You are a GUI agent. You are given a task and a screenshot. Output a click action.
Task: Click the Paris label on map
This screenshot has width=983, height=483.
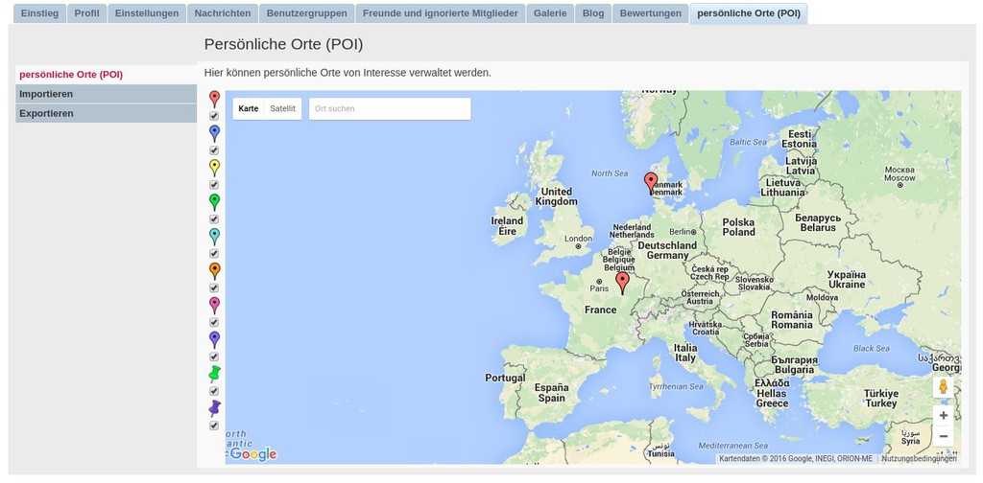pyautogui.click(x=599, y=288)
